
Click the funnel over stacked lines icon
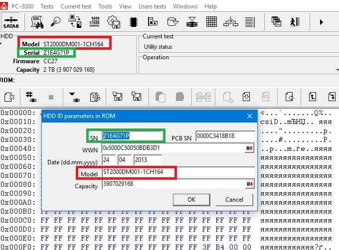192,22
